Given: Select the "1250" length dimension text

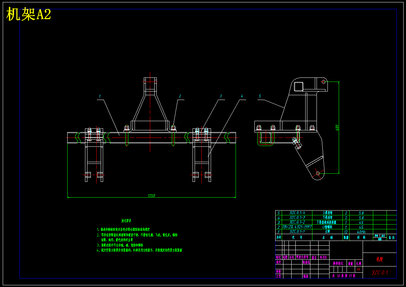Looking at the screenshot, I should click(x=152, y=196).
